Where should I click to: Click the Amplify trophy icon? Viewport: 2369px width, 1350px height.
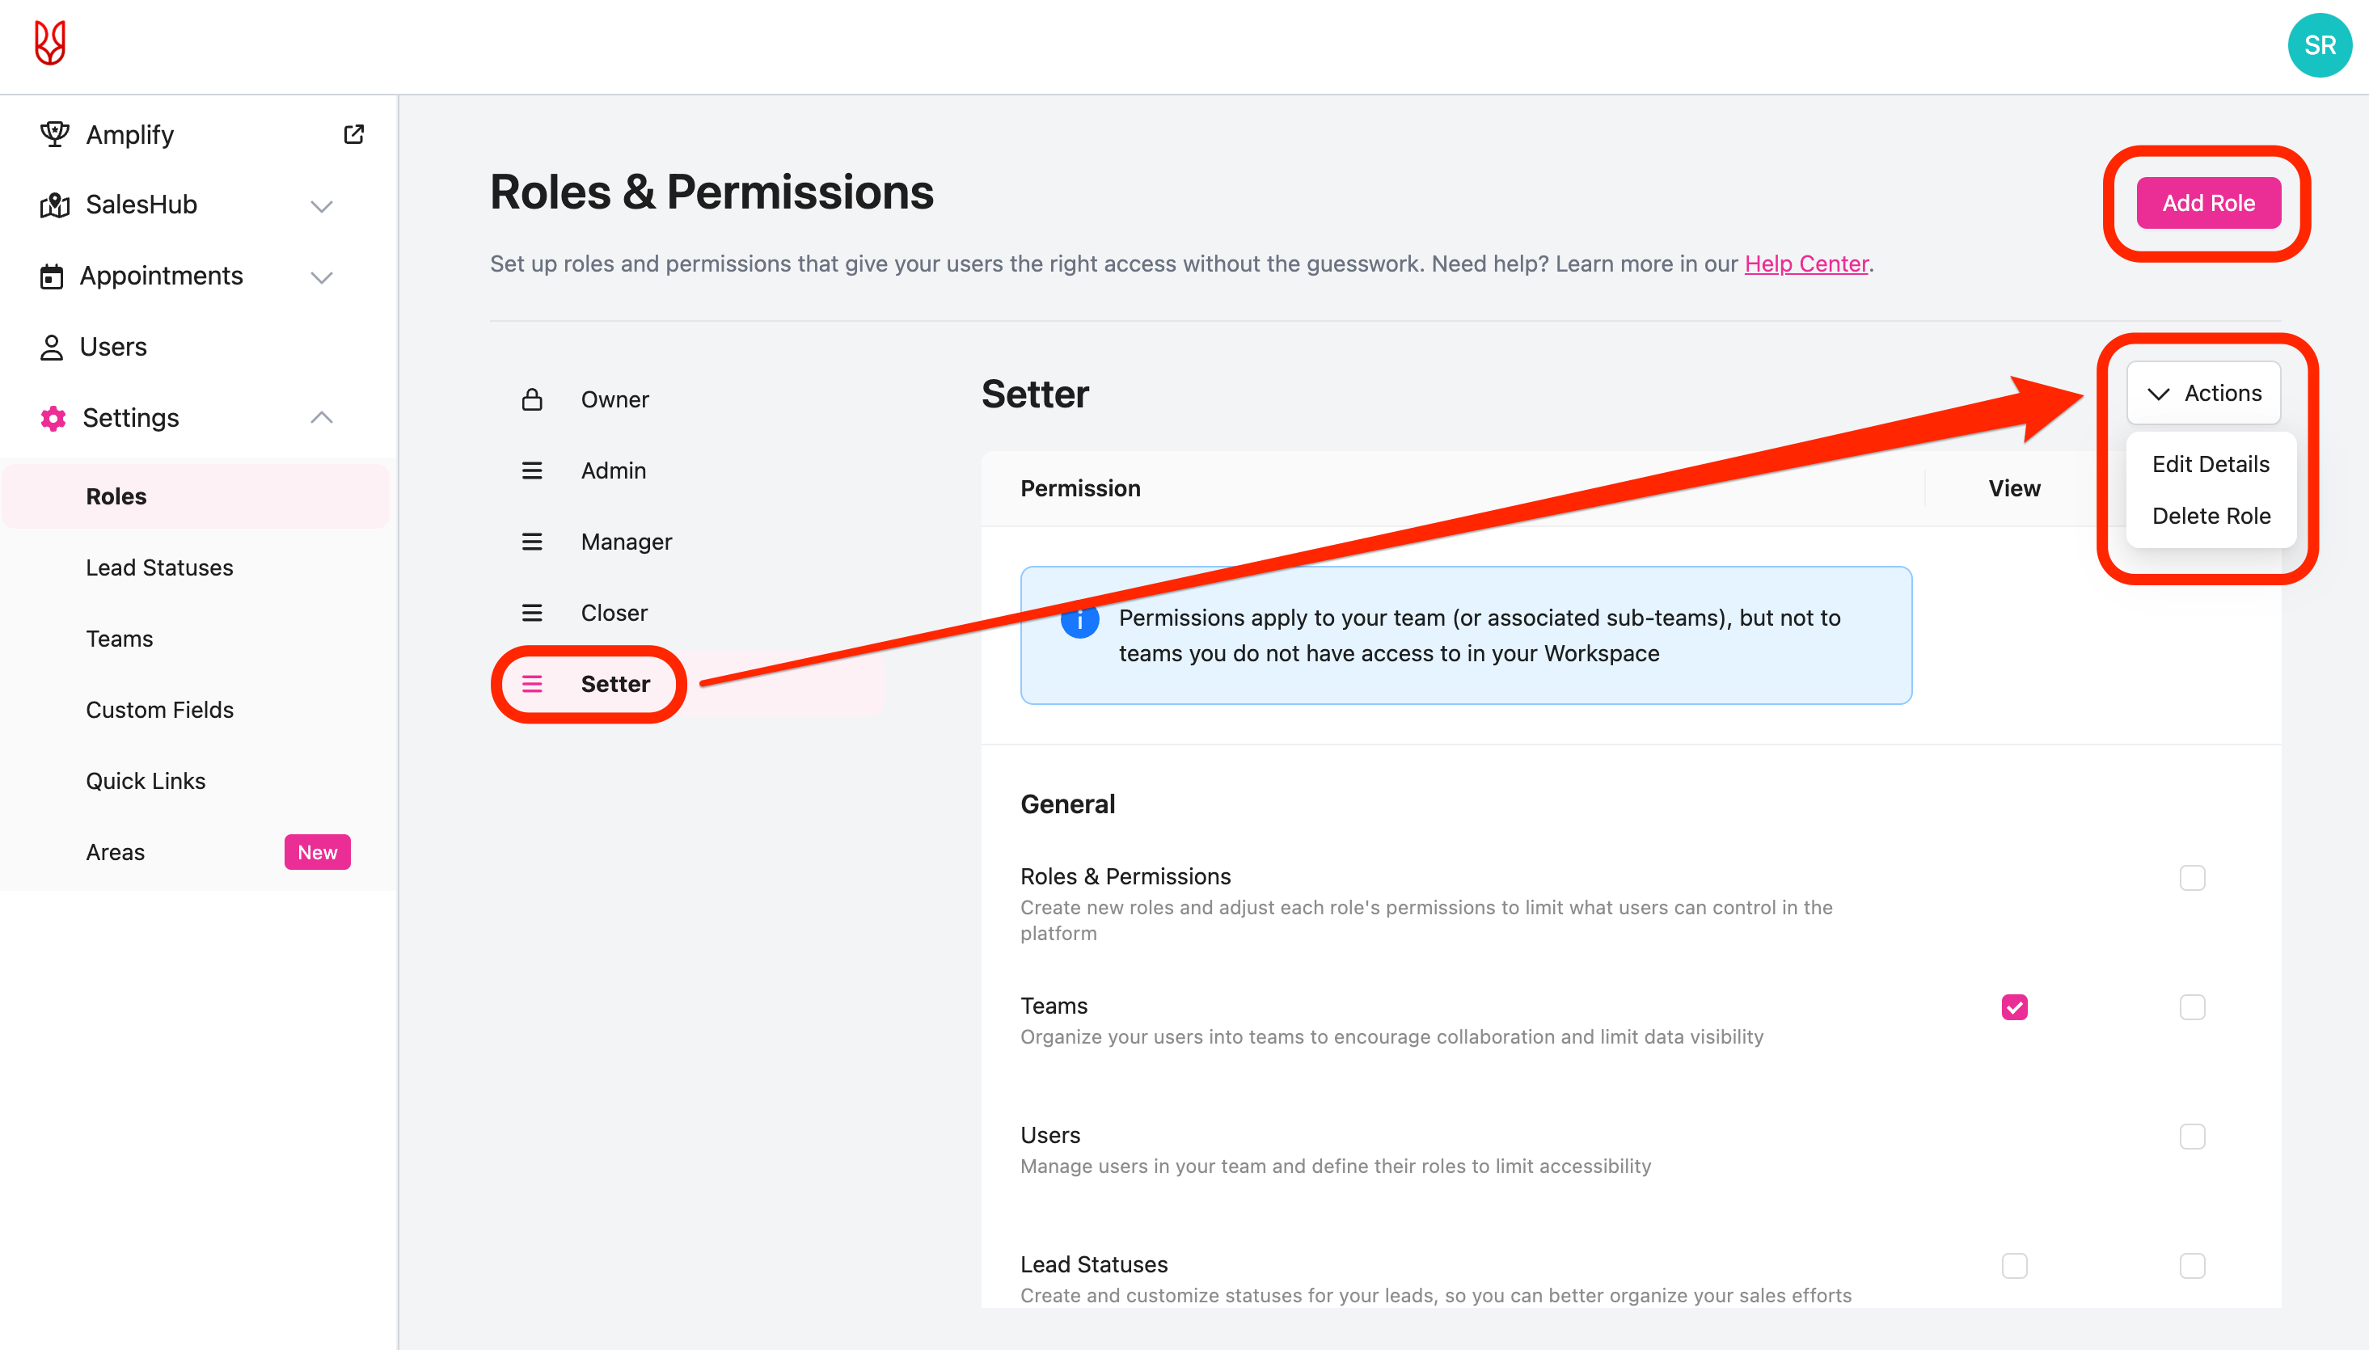[x=55, y=134]
